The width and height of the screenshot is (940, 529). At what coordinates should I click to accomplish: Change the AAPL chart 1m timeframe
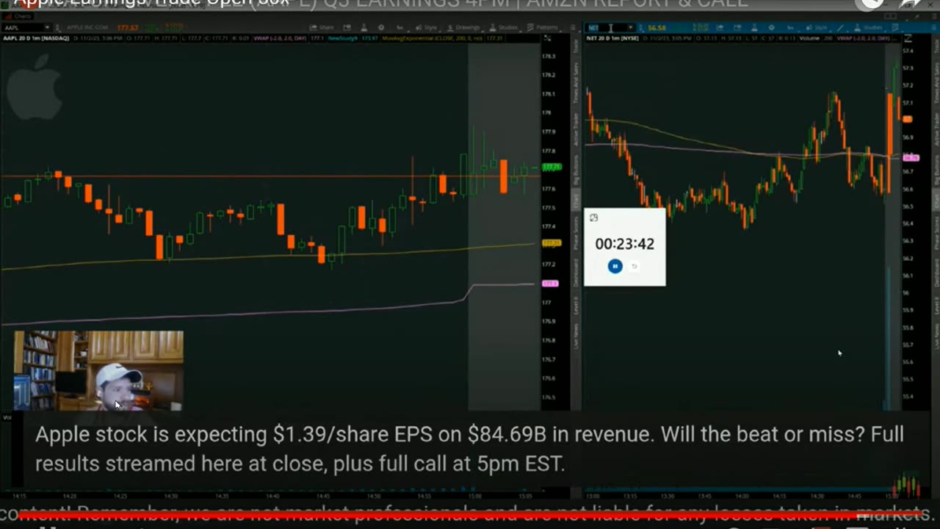point(400,28)
